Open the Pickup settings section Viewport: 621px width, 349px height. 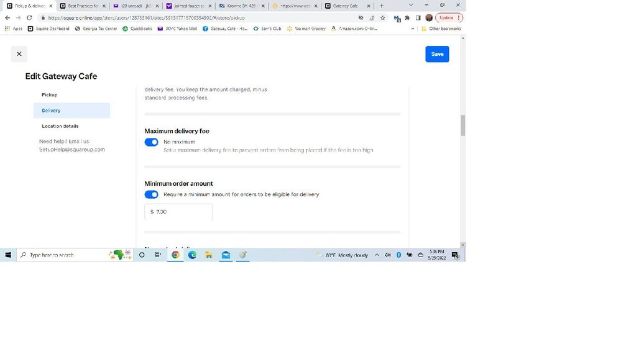tap(50, 95)
